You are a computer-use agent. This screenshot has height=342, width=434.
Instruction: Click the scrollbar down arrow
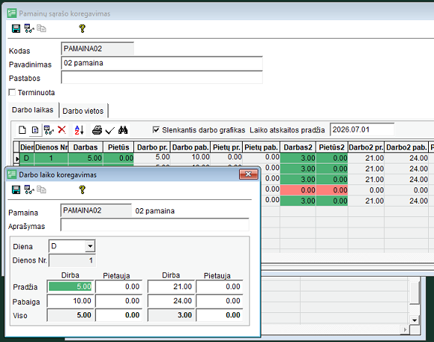point(415,320)
